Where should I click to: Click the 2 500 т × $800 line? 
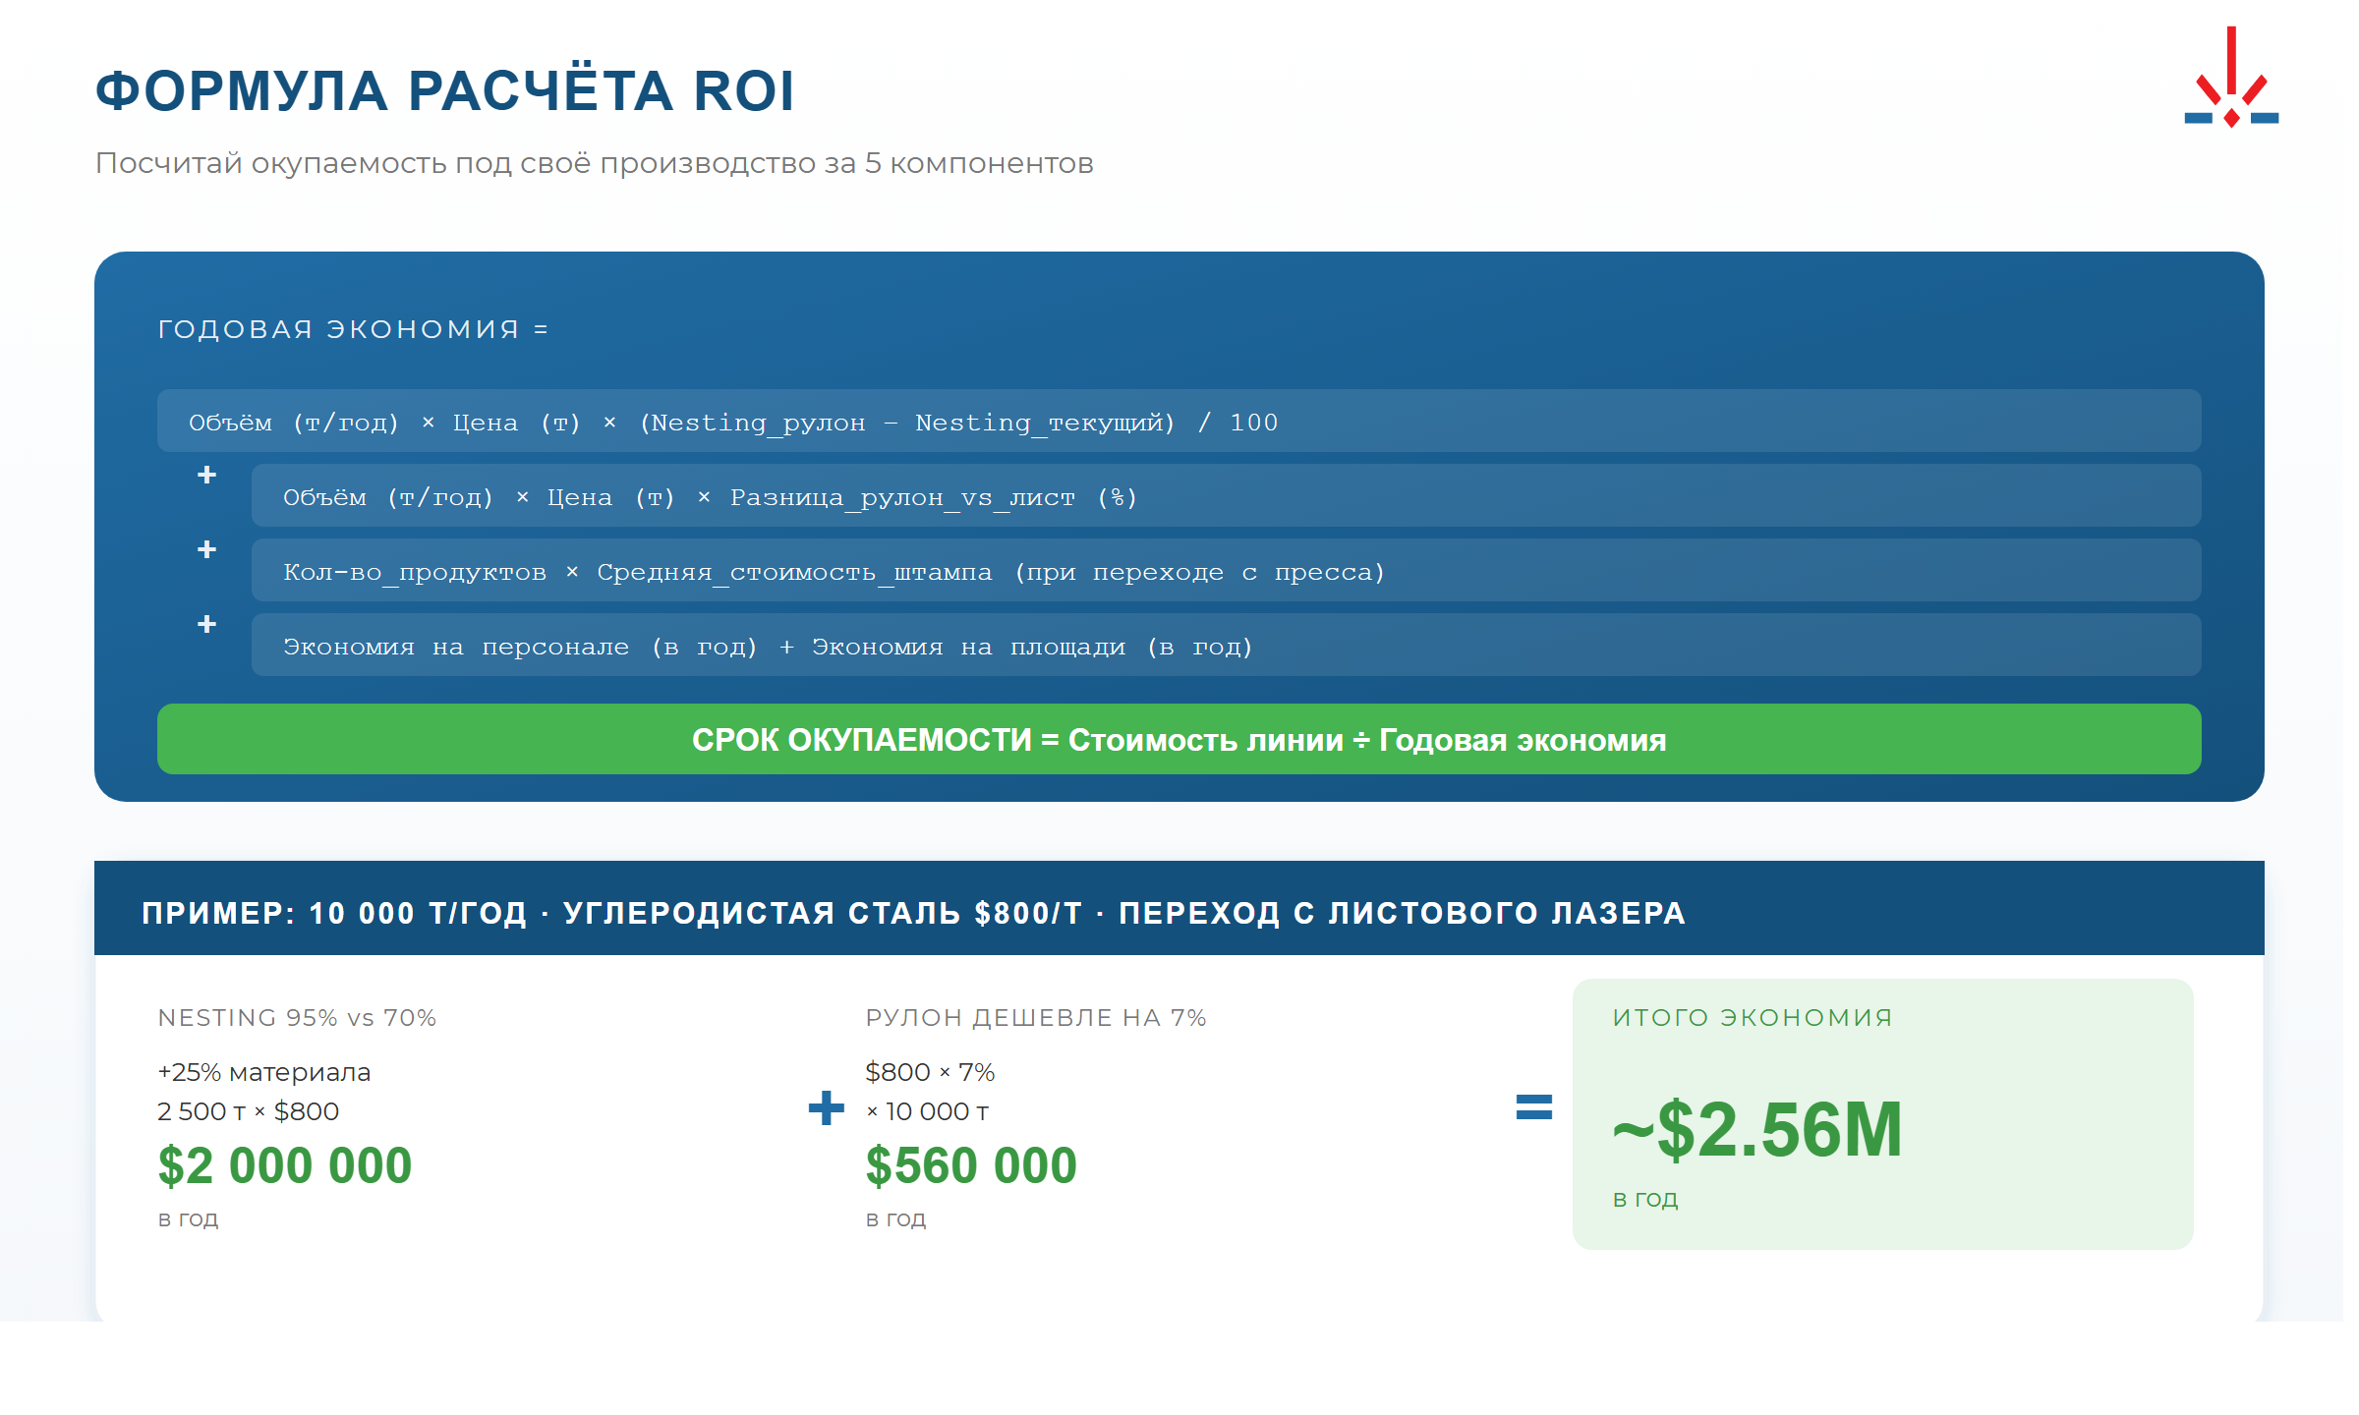pos(248,1111)
